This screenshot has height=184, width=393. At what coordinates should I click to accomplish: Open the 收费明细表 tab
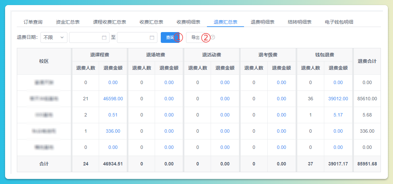click(188, 22)
